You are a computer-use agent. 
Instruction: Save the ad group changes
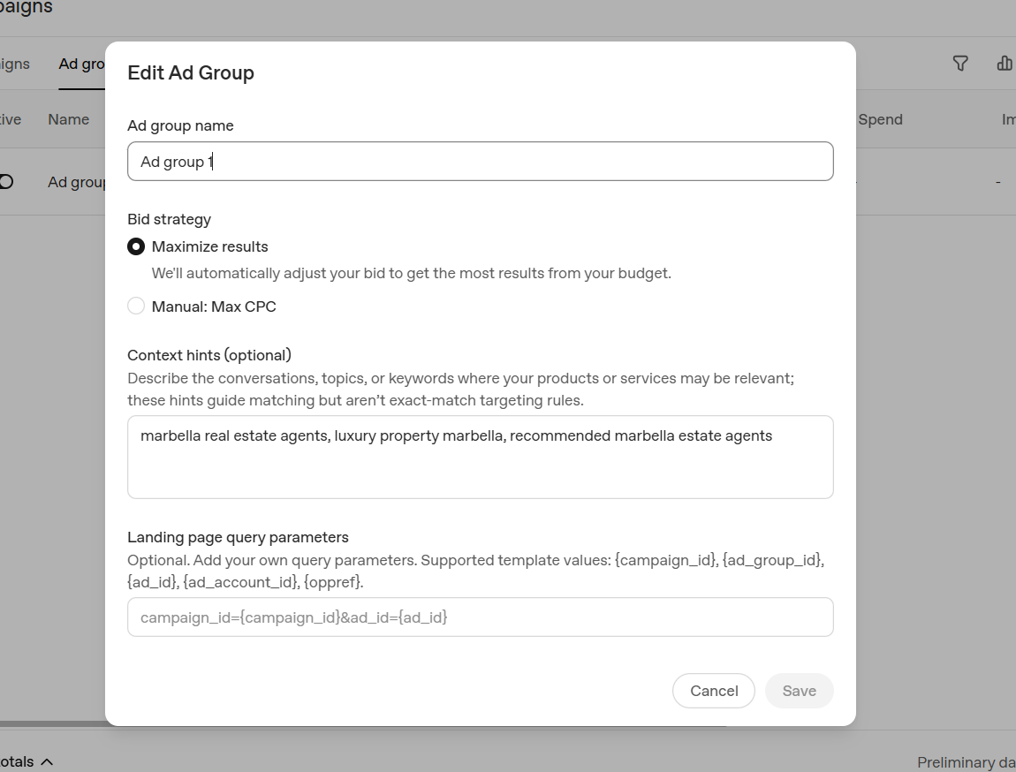799,691
